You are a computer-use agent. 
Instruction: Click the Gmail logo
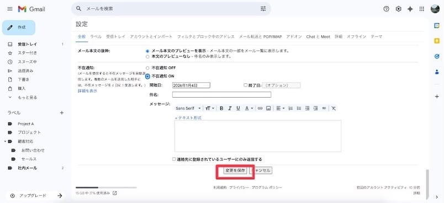click(x=31, y=9)
